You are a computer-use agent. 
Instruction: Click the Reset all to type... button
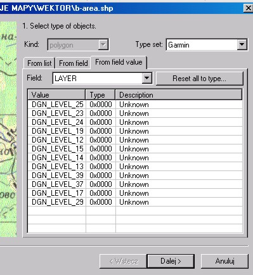[199, 79]
